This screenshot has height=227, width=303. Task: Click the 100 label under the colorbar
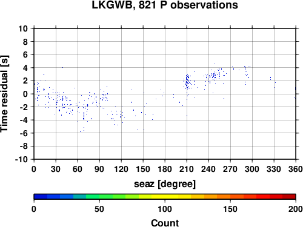(165, 209)
